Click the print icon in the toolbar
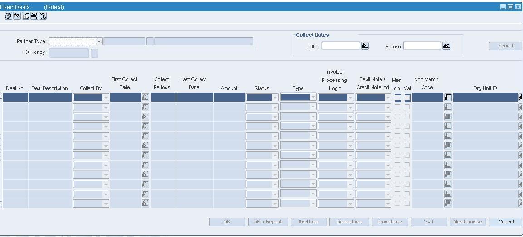This screenshot has height=237, width=523. coord(34,16)
